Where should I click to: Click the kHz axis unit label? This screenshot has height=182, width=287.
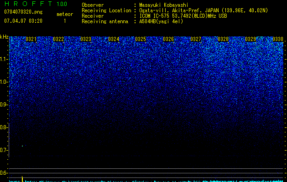[x=4, y=37]
